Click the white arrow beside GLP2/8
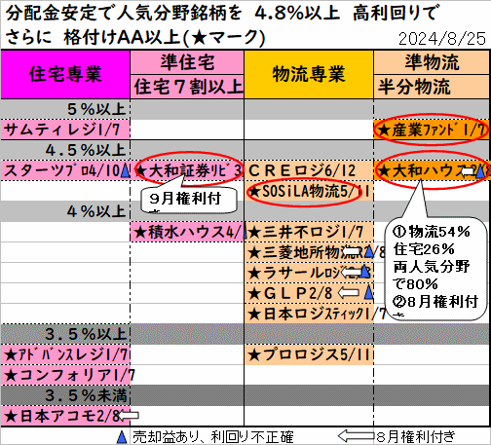Image resolution: width=491 pixels, height=445 pixels. click(349, 293)
